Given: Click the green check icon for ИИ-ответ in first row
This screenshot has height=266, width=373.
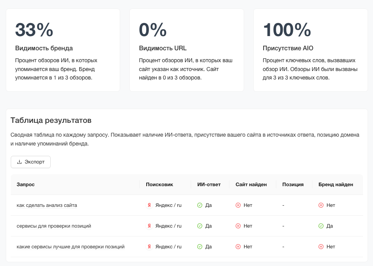Looking at the screenshot, I should click(200, 205).
